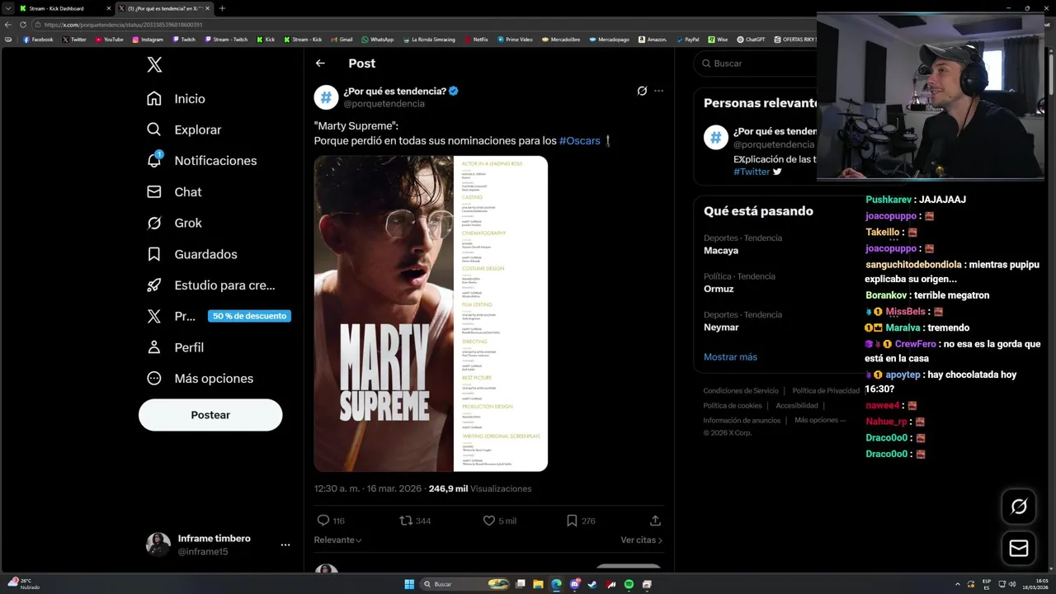
Task: Open the post's three-dot options menu
Action: coord(658,91)
